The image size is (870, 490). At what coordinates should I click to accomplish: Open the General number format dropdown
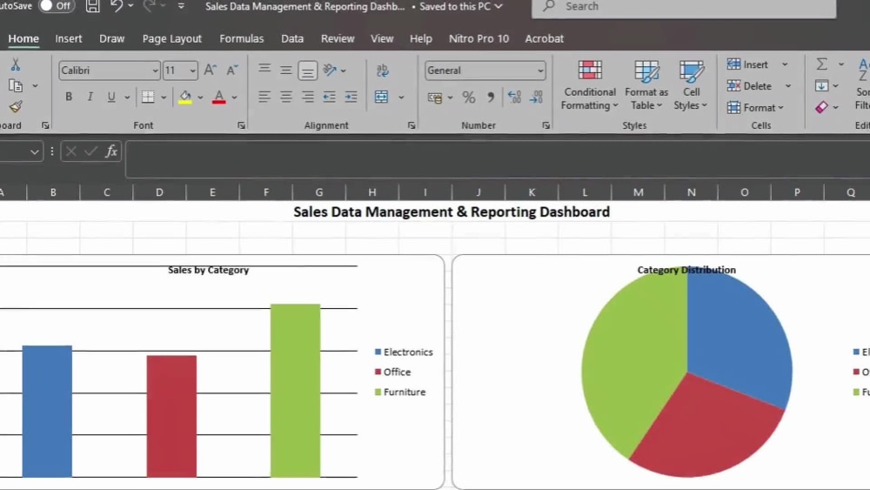(540, 70)
